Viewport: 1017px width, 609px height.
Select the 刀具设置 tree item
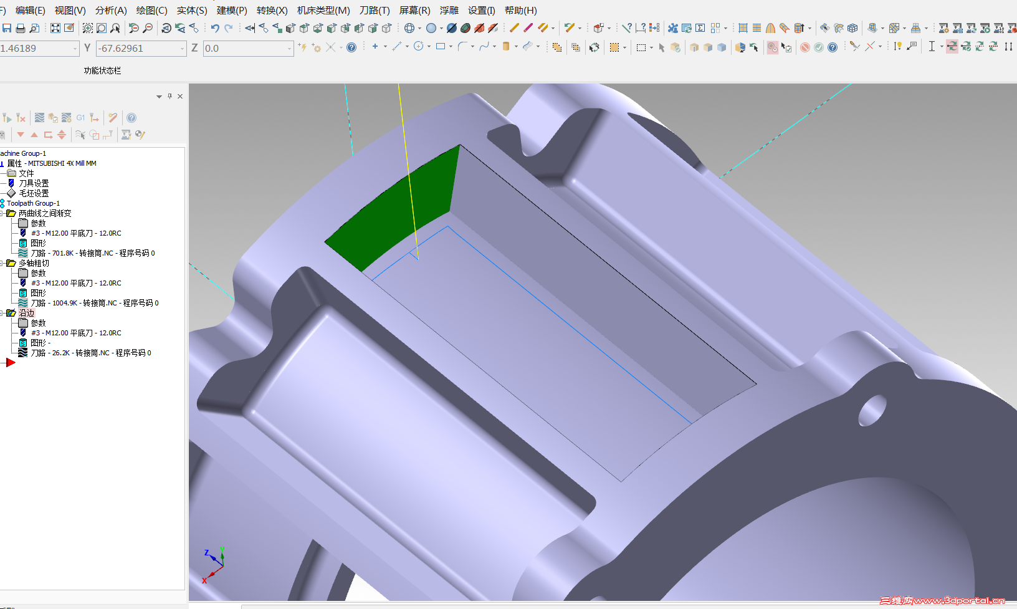pos(34,183)
